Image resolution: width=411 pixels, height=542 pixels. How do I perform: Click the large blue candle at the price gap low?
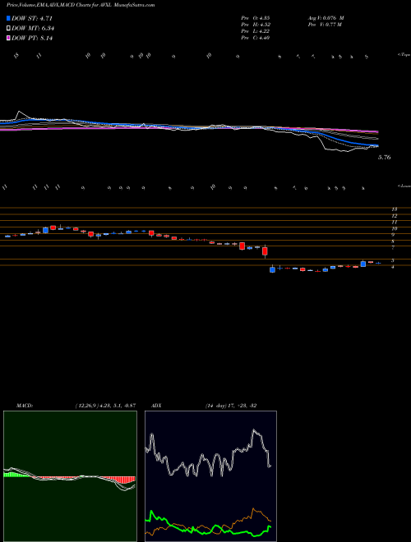[272, 269]
